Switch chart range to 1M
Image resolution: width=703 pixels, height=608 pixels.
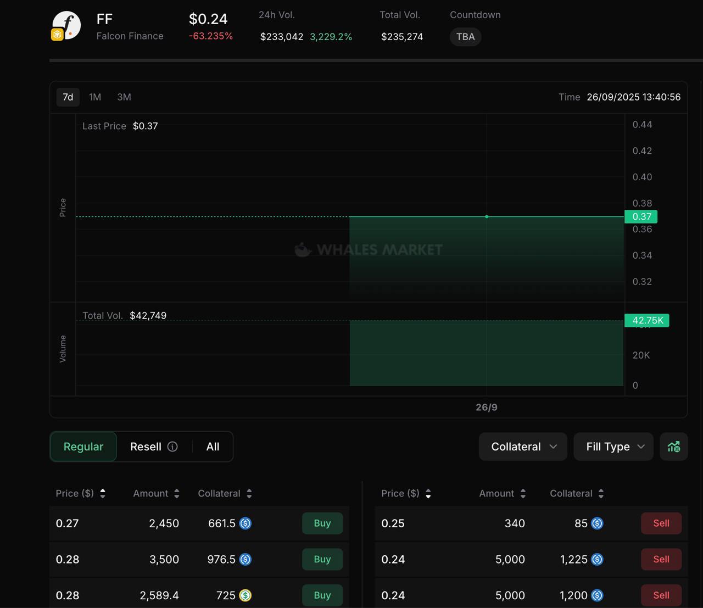click(95, 97)
